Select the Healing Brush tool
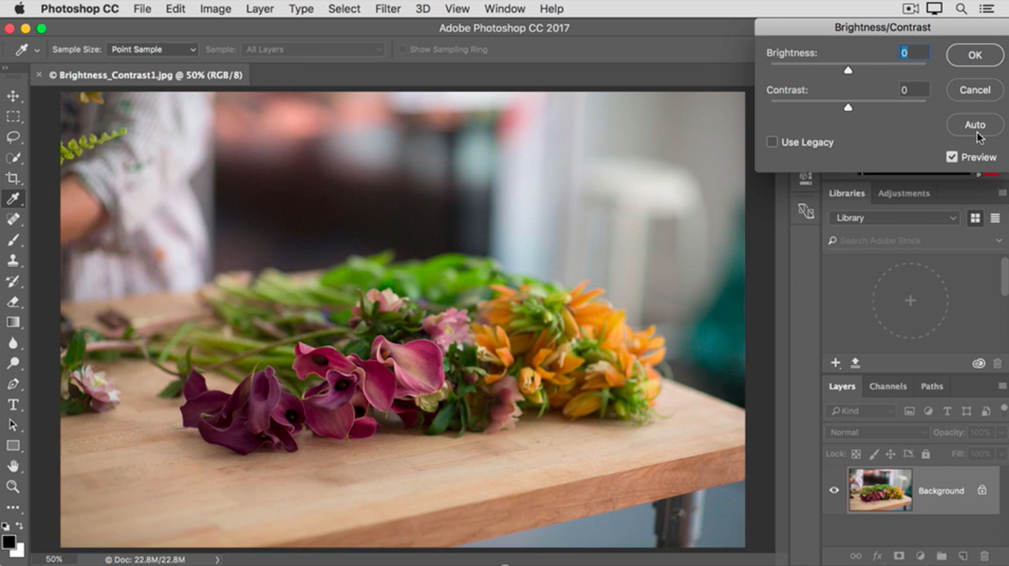The height and width of the screenshot is (566, 1009). coord(14,220)
